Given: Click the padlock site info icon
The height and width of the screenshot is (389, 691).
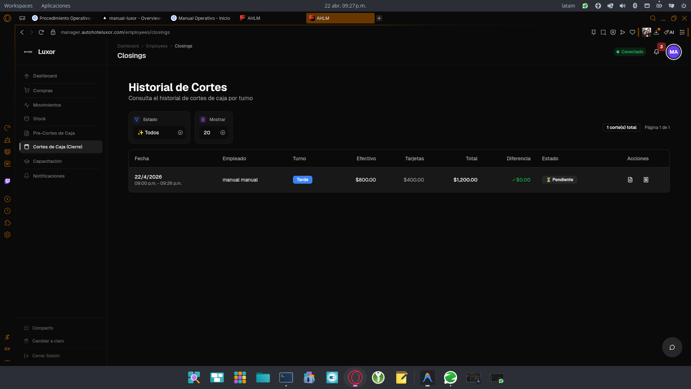Looking at the screenshot, I should click(53, 32).
